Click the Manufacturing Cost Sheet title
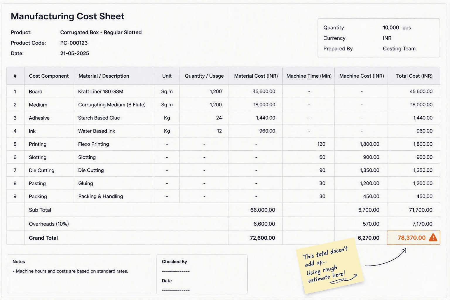 (x=67, y=16)
